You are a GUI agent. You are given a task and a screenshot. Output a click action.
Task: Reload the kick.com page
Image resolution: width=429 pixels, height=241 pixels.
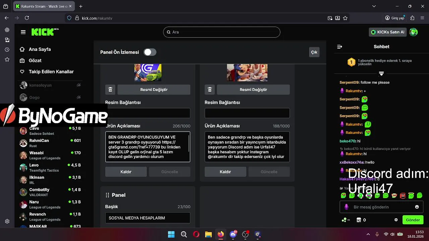[27, 18]
